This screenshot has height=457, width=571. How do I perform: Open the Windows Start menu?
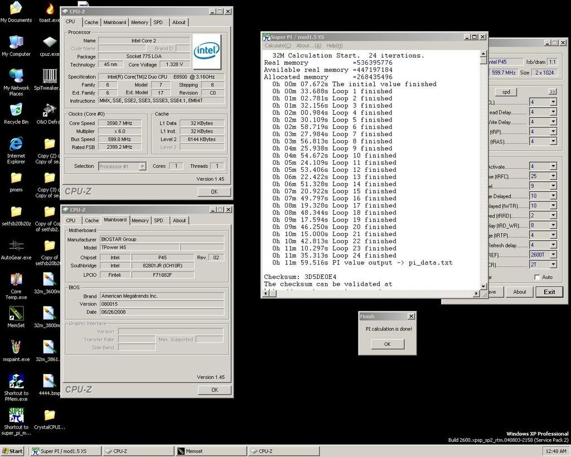pyautogui.click(x=12, y=451)
